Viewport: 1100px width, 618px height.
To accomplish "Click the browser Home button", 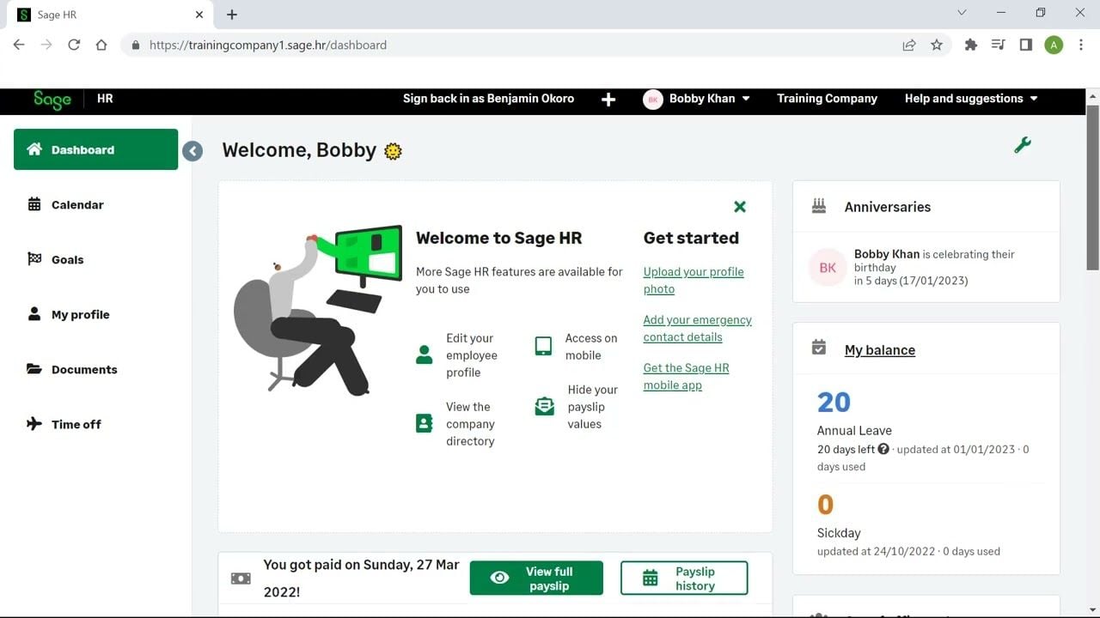I will 101,45.
